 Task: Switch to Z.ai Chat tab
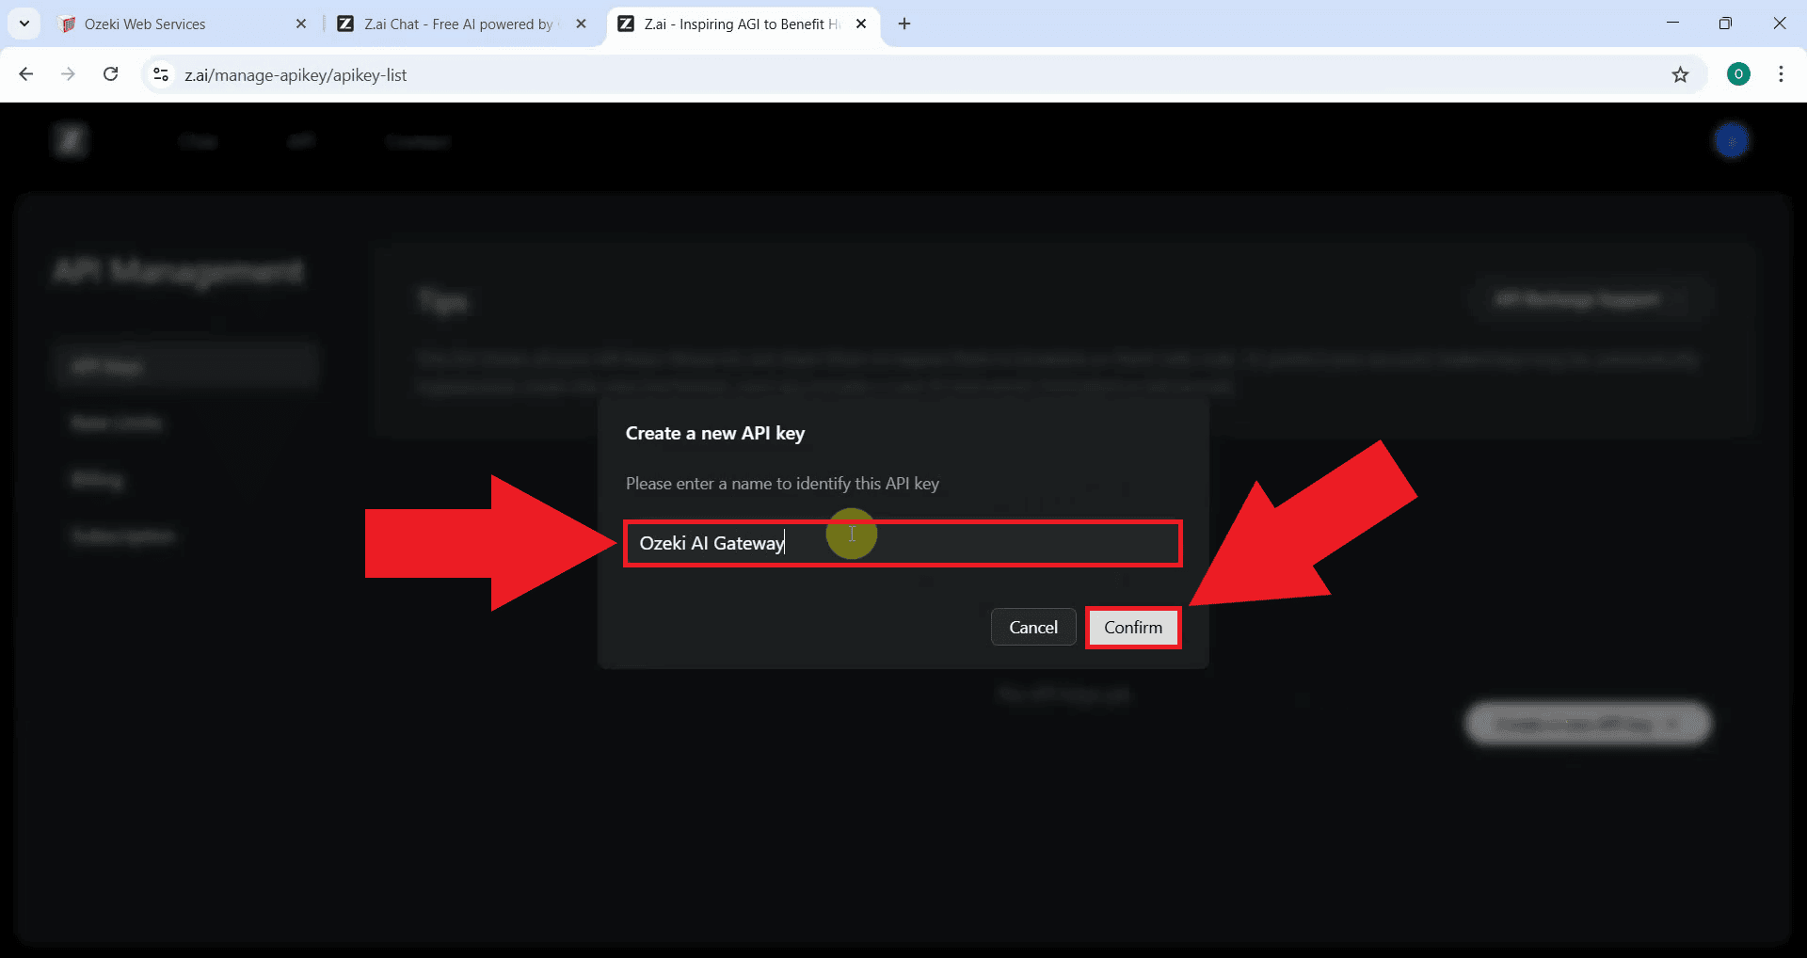click(458, 24)
